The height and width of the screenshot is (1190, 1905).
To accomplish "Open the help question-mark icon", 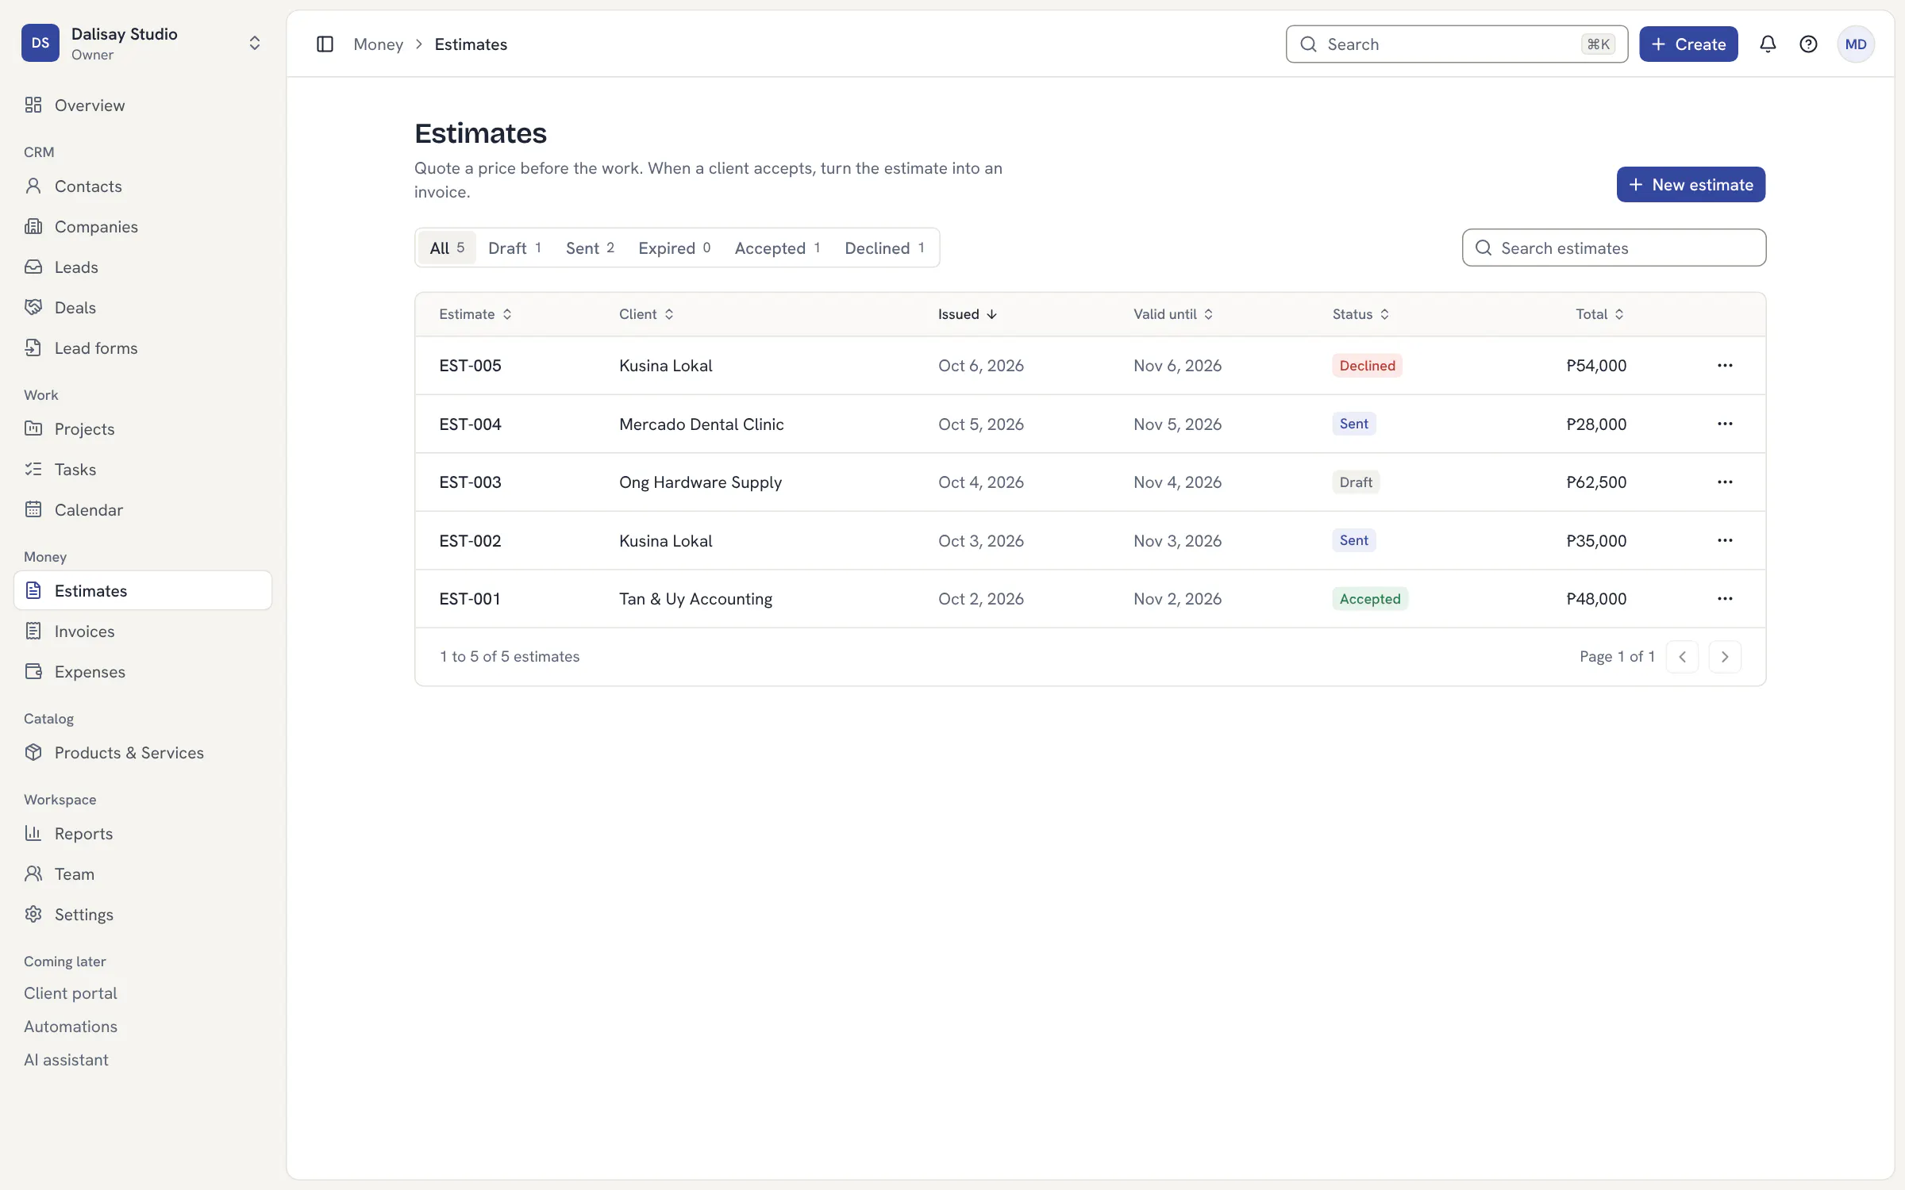I will click(x=1808, y=44).
